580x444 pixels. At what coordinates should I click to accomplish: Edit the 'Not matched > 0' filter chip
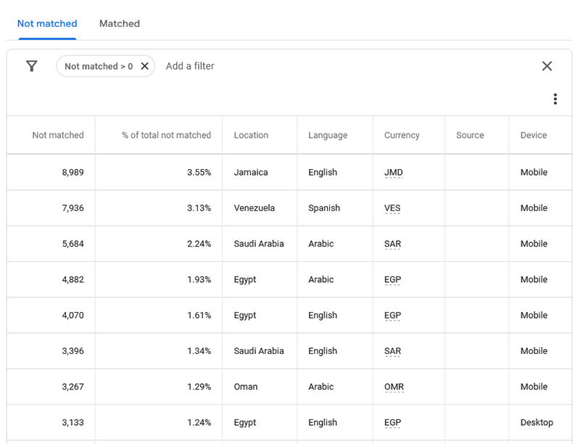98,66
